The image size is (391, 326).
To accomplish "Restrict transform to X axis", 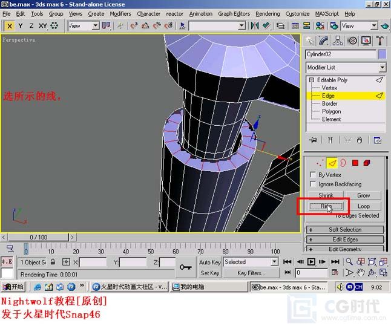I will [10, 25].
